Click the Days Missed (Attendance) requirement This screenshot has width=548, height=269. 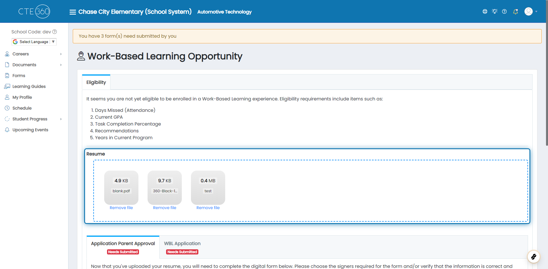pos(125,110)
